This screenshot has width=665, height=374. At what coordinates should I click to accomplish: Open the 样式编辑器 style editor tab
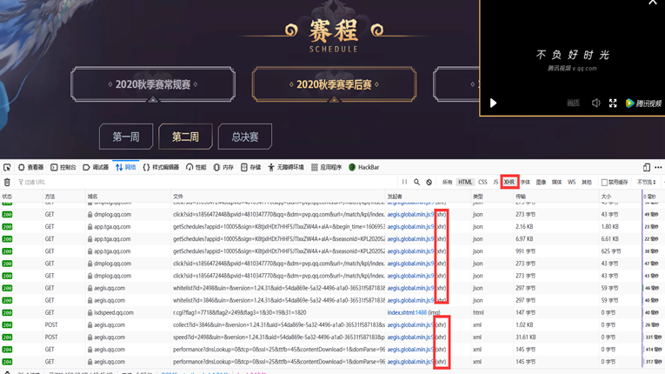click(161, 167)
